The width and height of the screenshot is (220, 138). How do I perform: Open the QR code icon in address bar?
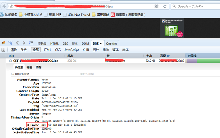click(157, 6)
